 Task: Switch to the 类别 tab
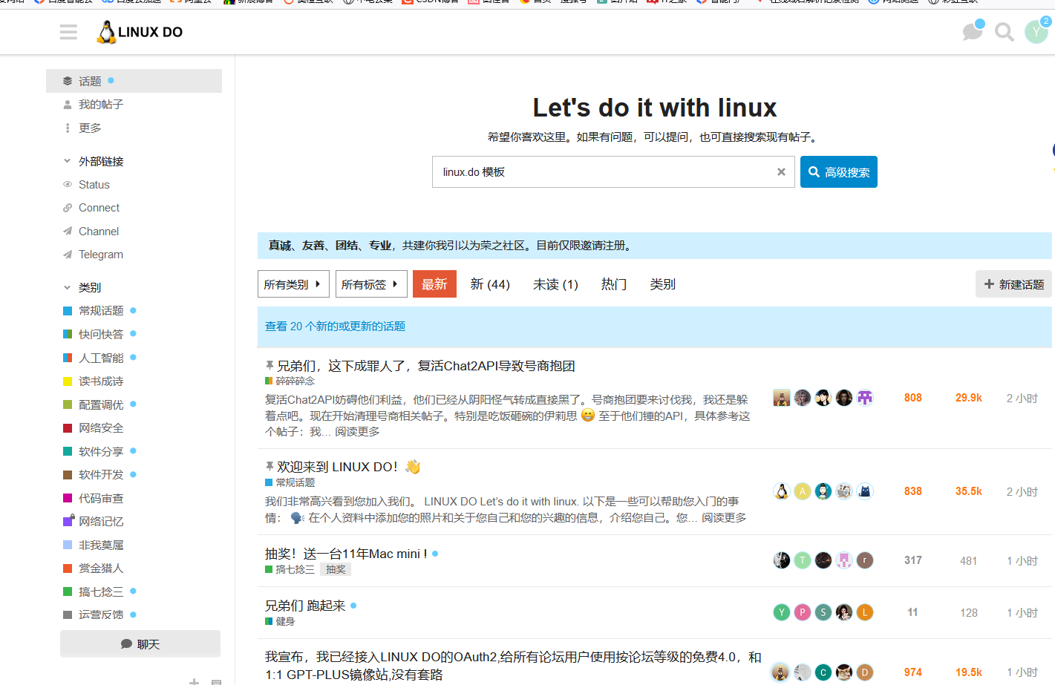click(662, 284)
